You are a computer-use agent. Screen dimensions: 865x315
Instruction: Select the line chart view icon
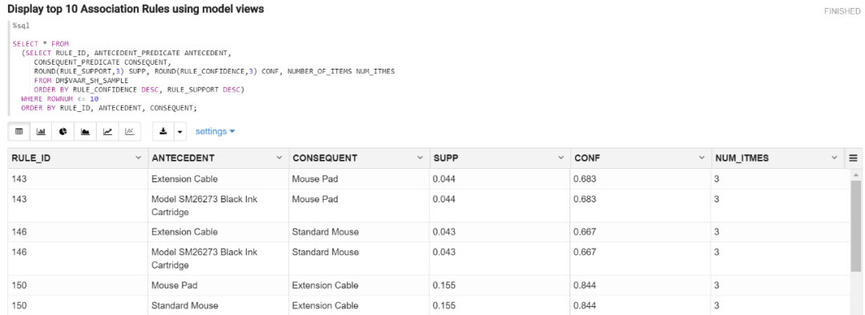[x=107, y=132]
